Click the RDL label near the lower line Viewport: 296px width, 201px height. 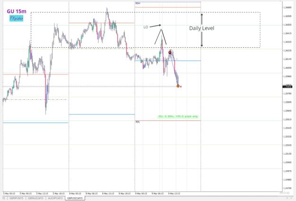click(x=138, y=122)
